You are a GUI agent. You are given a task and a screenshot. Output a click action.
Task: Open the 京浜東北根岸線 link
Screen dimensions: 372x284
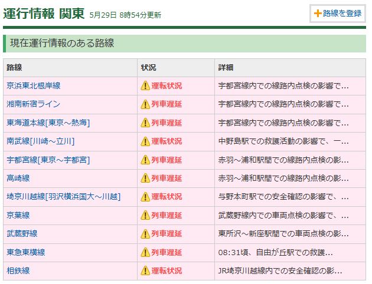click(34, 85)
